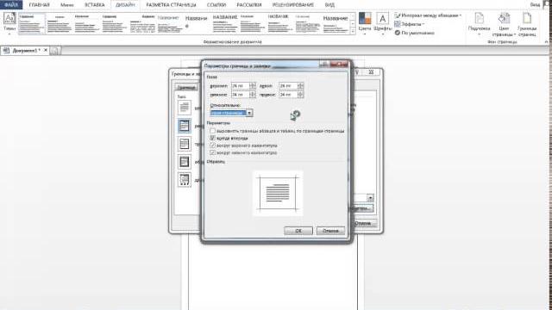Toggle the 'always in front' (всегда впереди) checkbox
552x310 pixels.
click(x=213, y=138)
